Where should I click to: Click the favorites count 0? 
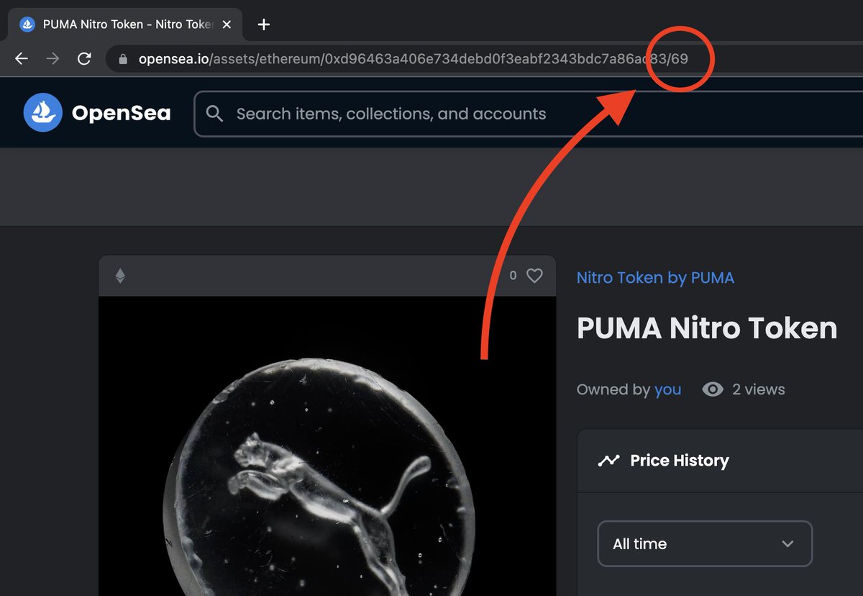pyautogui.click(x=513, y=276)
